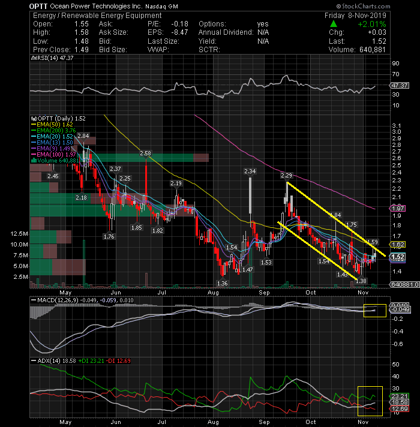Click the -DI 12.69 label

pyautogui.click(x=118, y=361)
